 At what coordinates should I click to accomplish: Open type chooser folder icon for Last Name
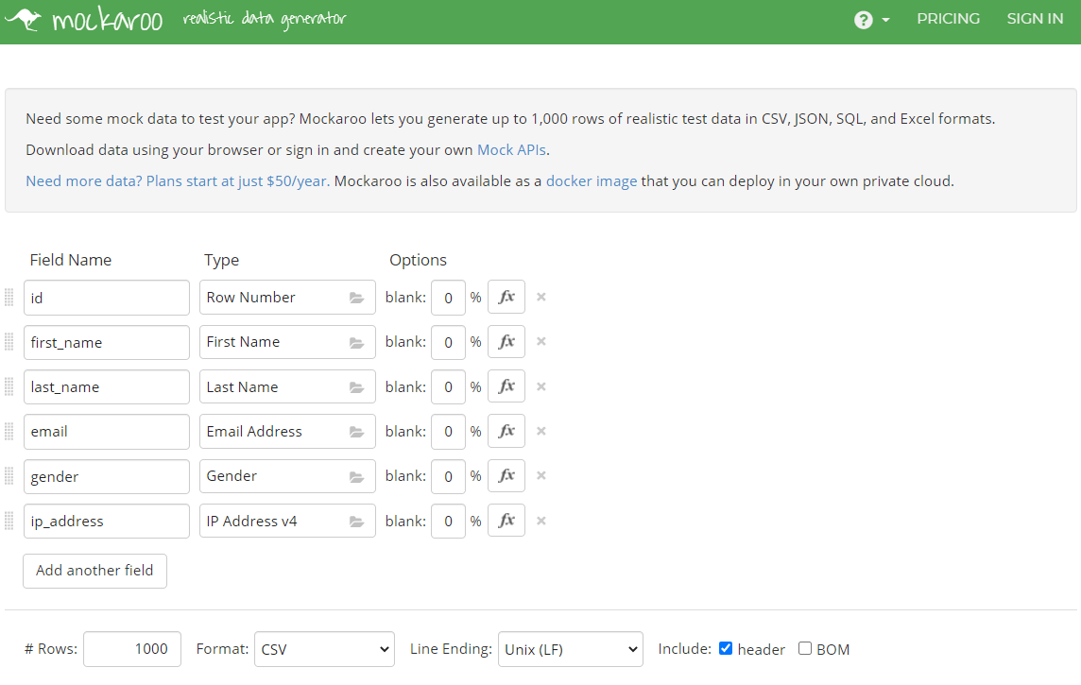[x=356, y=387]
